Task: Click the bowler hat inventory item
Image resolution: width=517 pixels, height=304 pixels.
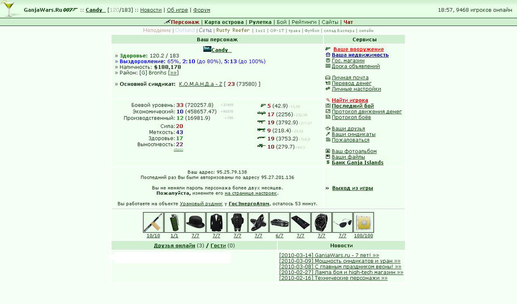Action: coord(195,223)
